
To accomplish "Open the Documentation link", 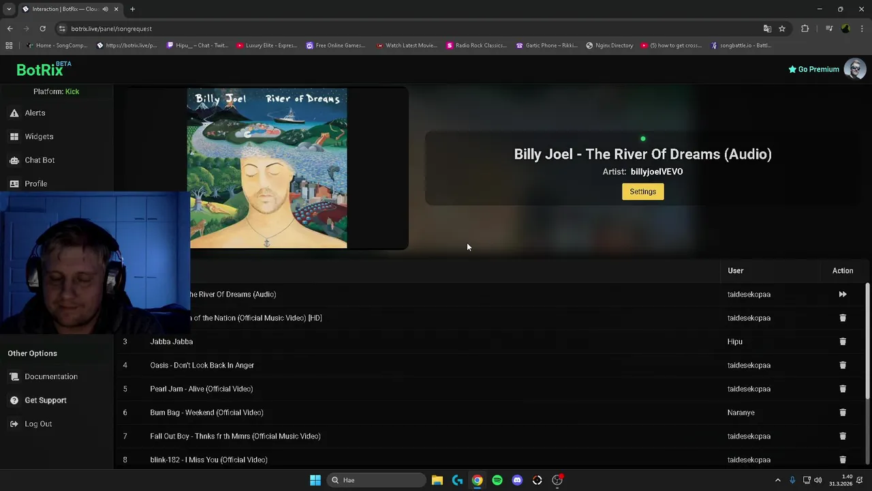I will click(51, 376).
